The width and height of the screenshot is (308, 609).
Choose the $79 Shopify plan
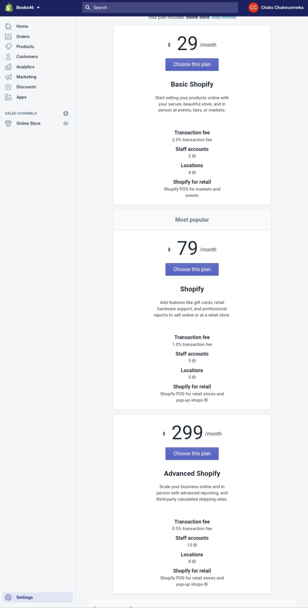(192, 269)
